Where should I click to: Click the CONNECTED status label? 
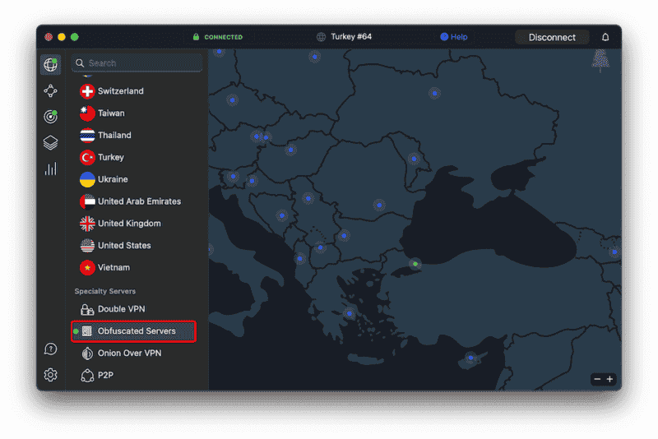[223, 37]
